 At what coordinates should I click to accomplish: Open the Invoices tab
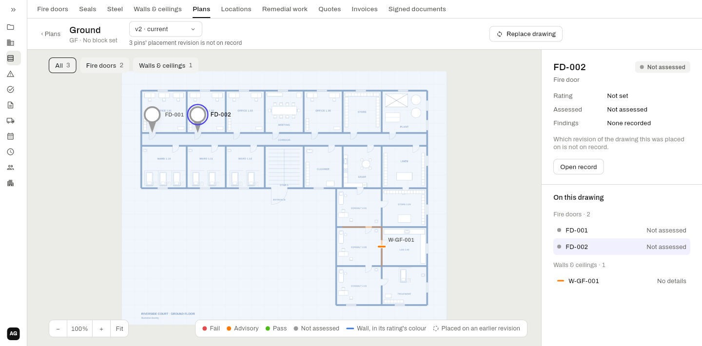365,9
